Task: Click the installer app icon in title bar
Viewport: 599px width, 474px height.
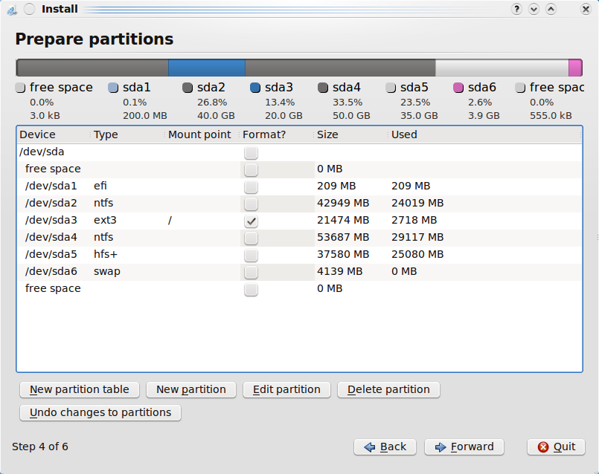Action: coord(10,9)
